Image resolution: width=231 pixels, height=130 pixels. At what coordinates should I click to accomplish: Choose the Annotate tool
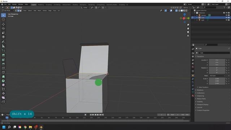point(3,42)
